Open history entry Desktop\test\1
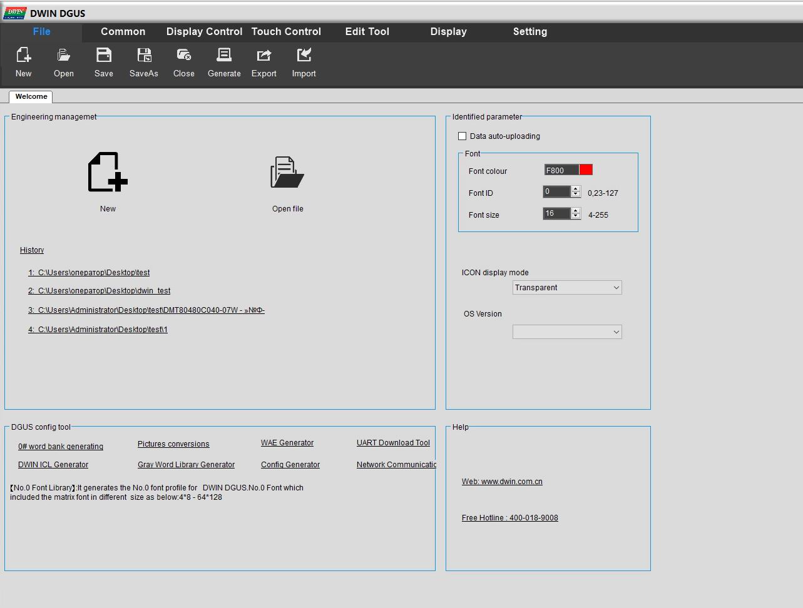This screenshot has width=803, height=608. pos(98,330)
